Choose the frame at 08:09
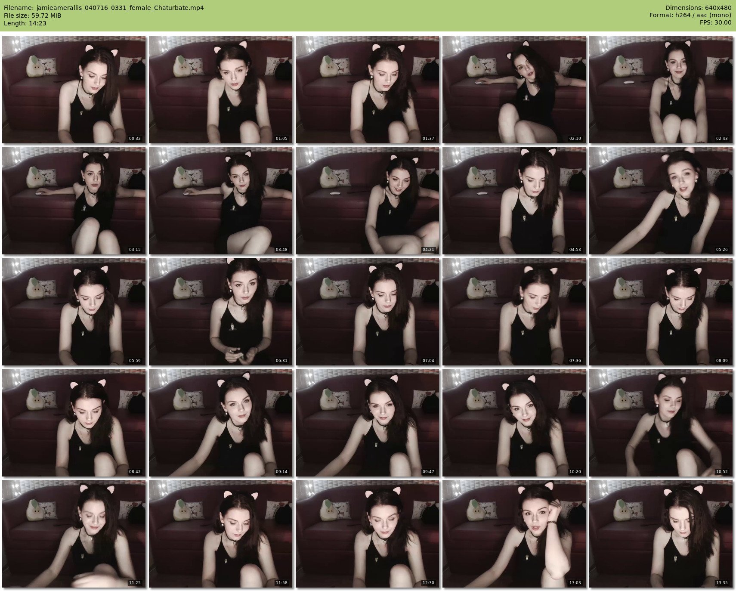Screen dimensions: 736x591 [661, 312]
